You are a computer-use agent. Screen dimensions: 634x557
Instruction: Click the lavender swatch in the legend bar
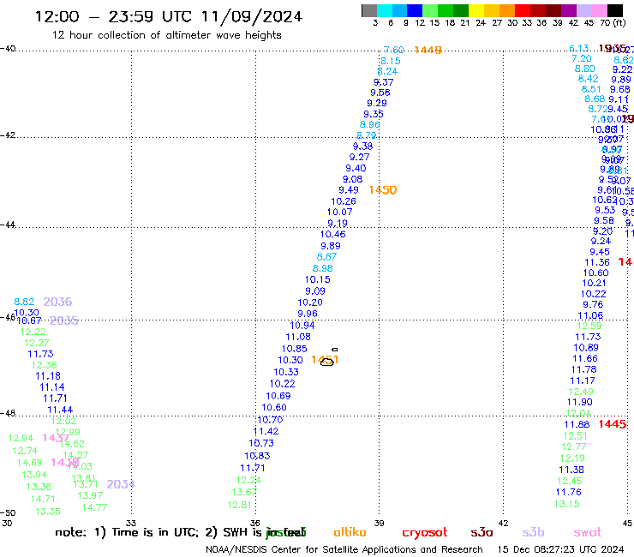[x=584, y=10]
